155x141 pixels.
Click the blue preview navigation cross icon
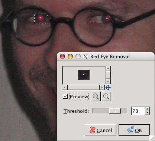108,88
